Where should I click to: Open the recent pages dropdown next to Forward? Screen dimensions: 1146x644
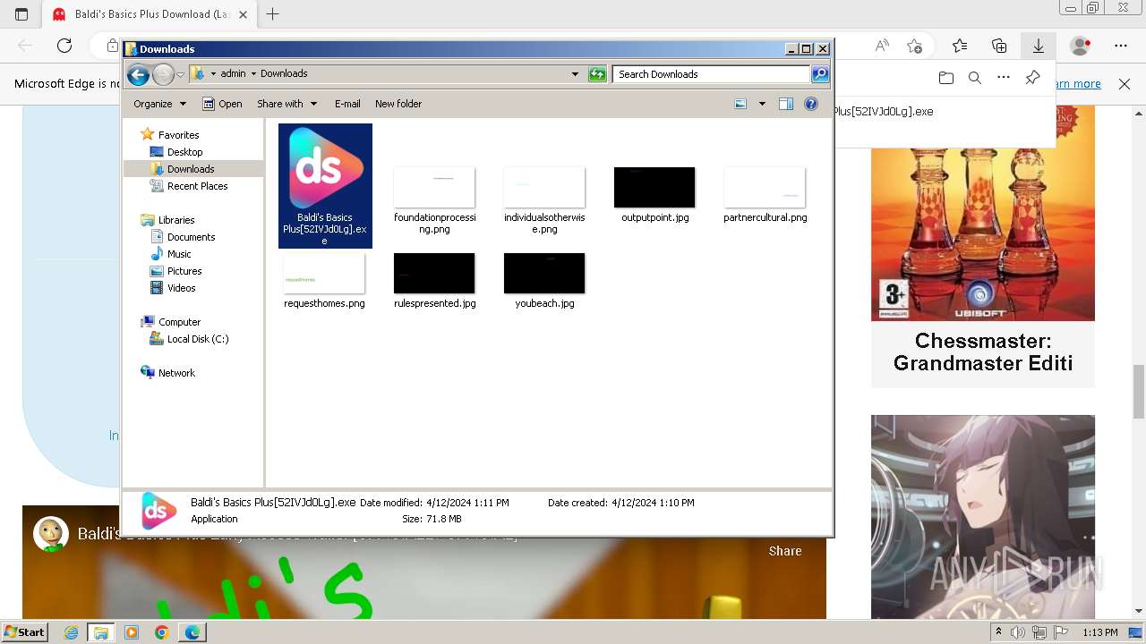180,74
